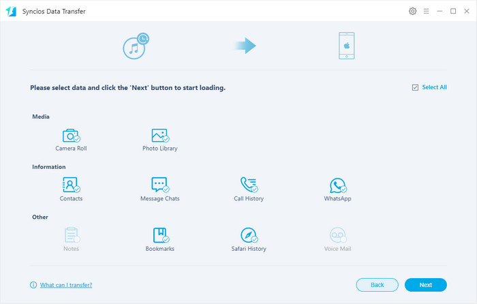Viewport: 477px width, 304px height.
Task: Open the hamburger menu icon
Action: [426, 12]
